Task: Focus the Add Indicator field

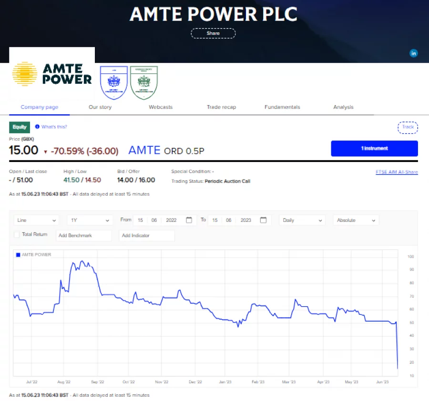Action: point(147,235)
